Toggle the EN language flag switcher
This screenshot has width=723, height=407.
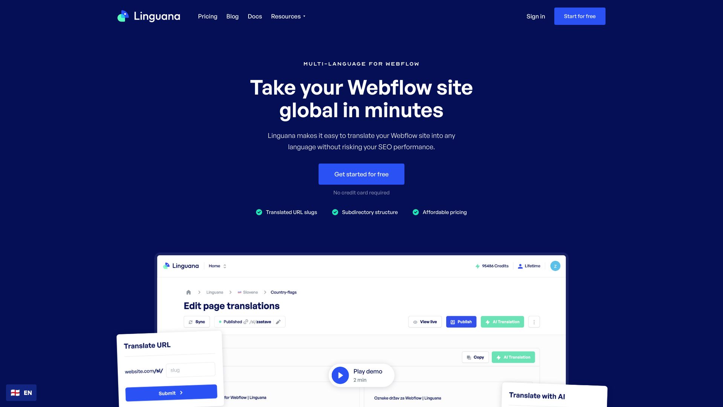[x=21, y=392]
